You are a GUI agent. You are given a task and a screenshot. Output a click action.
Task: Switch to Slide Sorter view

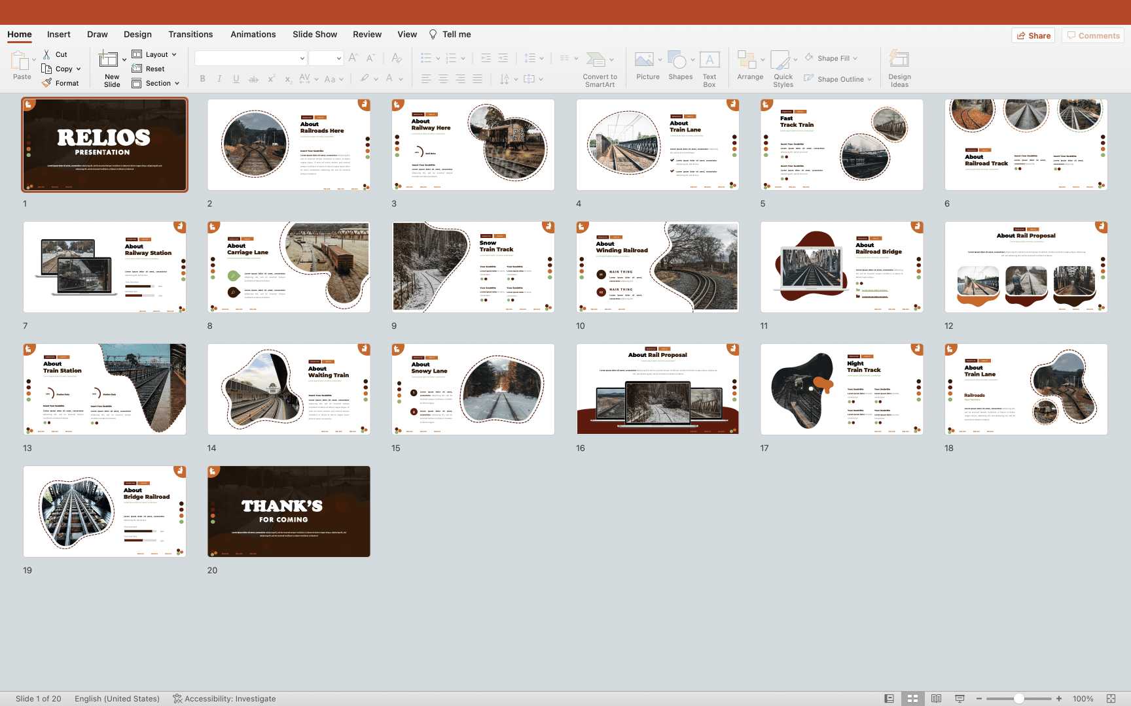912,699
